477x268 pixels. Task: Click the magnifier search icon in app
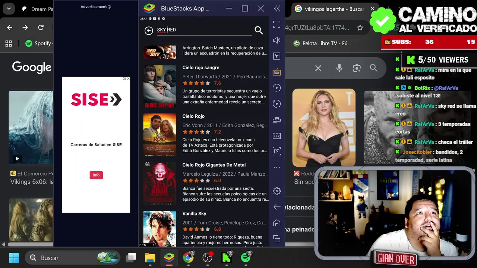pos(259,30)
